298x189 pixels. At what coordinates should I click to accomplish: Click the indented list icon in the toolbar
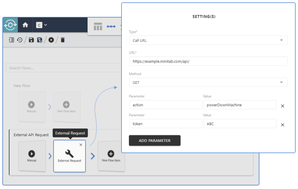pyautogui.click(x=11, y=39)
